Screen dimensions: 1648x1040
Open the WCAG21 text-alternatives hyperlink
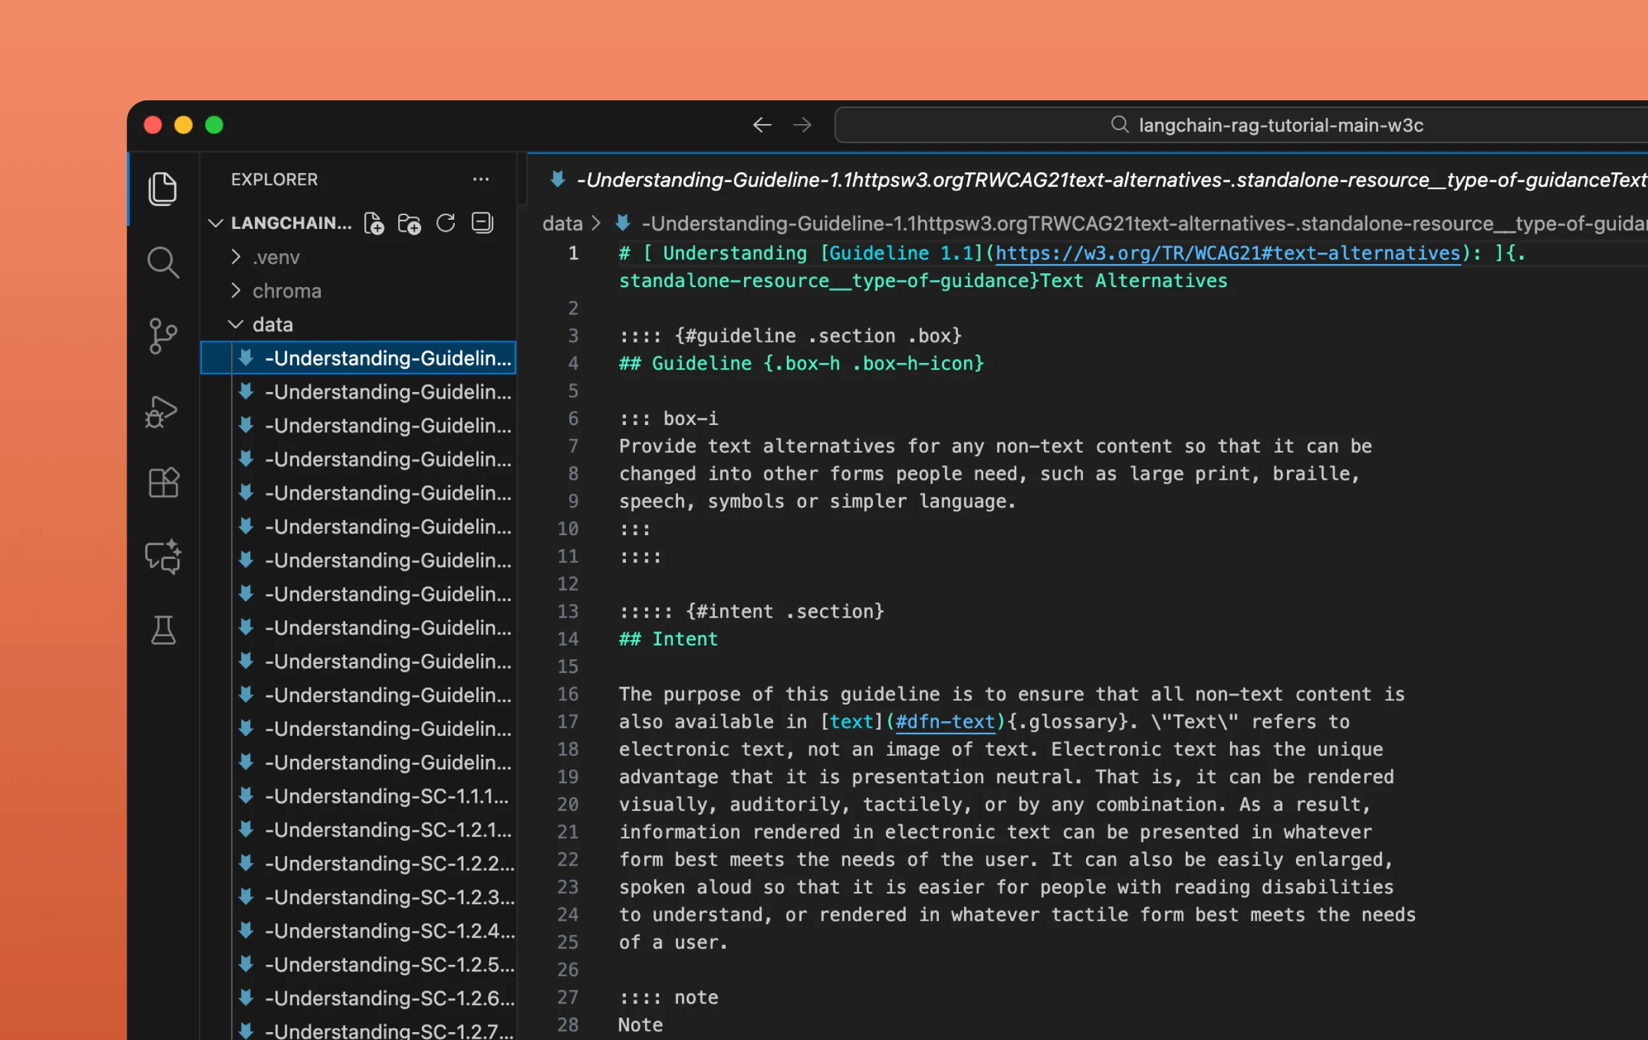[1226, 253]
